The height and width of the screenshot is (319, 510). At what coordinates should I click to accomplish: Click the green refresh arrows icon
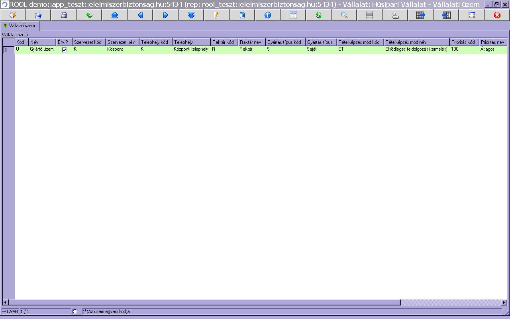(318, 15)
